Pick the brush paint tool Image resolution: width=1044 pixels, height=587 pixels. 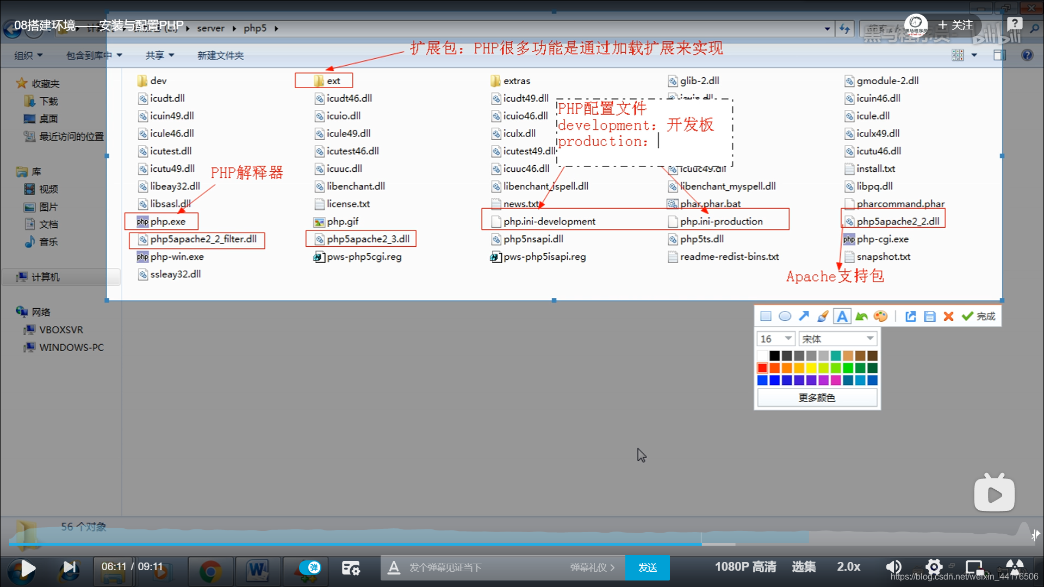coord(823,316)
